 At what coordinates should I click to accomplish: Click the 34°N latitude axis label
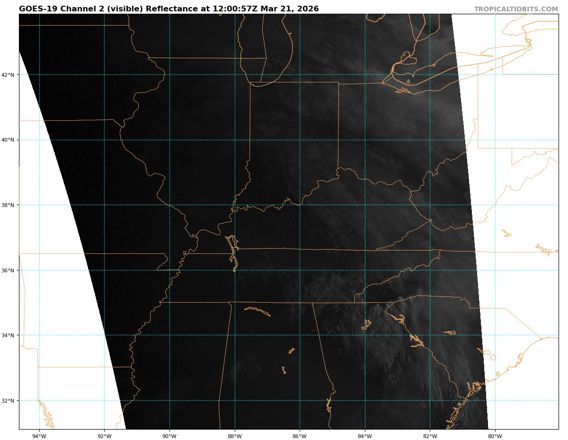click(9, 335)
